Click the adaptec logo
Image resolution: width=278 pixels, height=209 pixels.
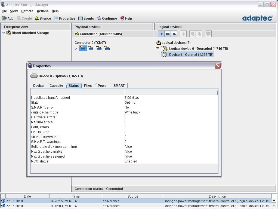coord(257,18)
